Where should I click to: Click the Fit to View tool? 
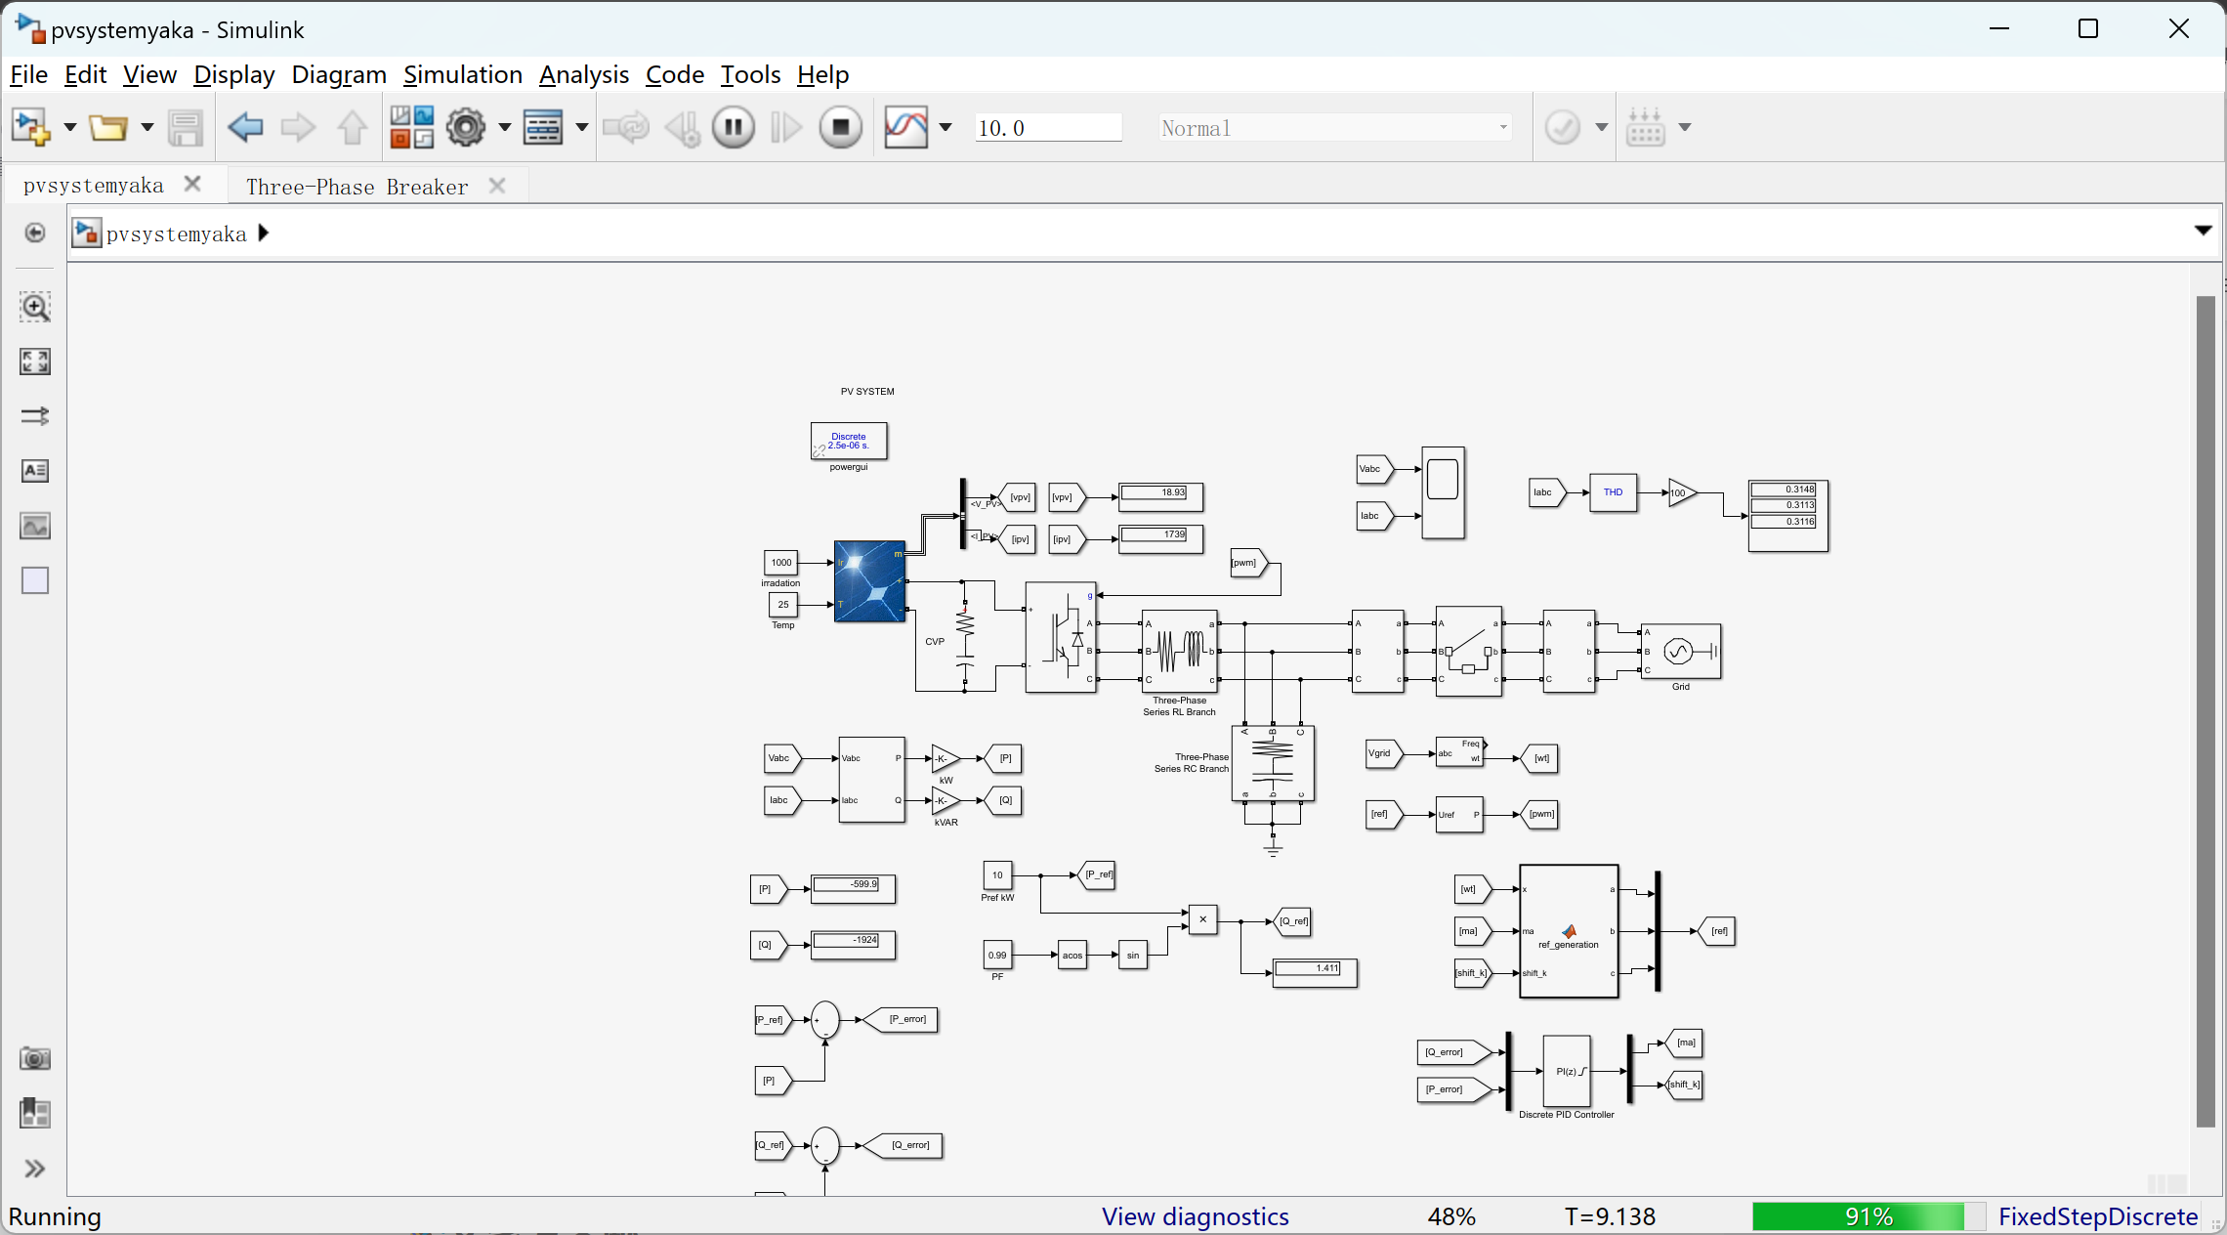pos(35,362)
